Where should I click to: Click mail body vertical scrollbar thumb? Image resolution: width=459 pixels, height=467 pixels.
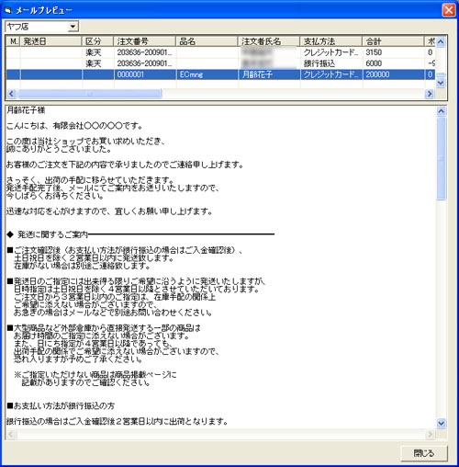click(x=441, y=158)
